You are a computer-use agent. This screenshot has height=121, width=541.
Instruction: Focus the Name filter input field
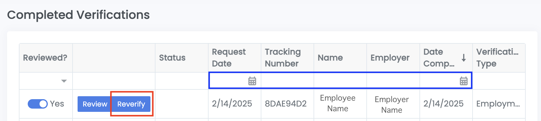pos(340,81)
